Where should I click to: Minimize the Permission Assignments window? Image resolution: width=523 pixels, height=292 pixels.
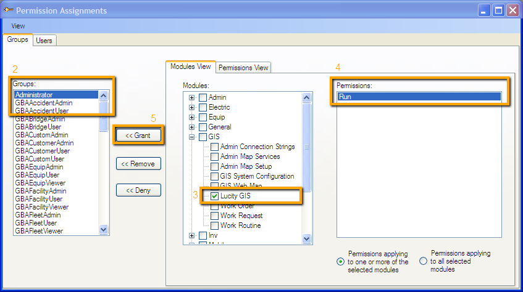point(483,10)
